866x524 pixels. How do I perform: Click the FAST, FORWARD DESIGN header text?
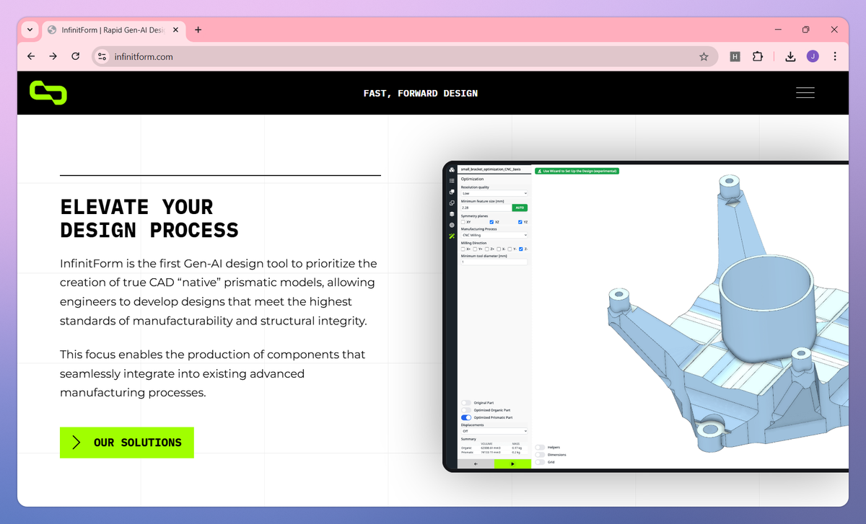(421, 93)
